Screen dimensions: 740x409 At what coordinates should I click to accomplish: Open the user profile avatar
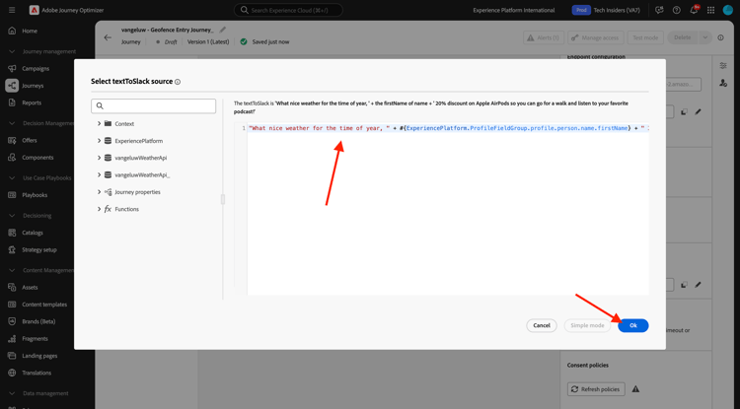(x=727, y=10)
